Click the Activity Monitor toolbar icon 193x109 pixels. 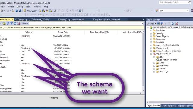(80, 11)
